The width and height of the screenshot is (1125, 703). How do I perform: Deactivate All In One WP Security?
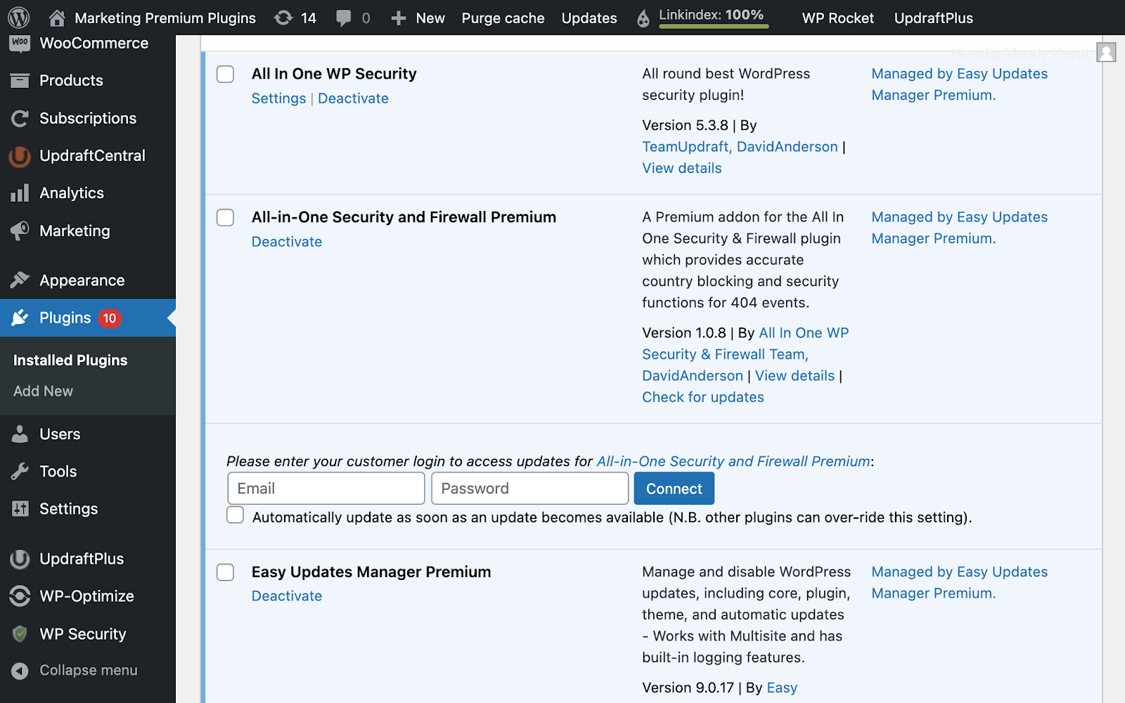click(x=353, y=98)
